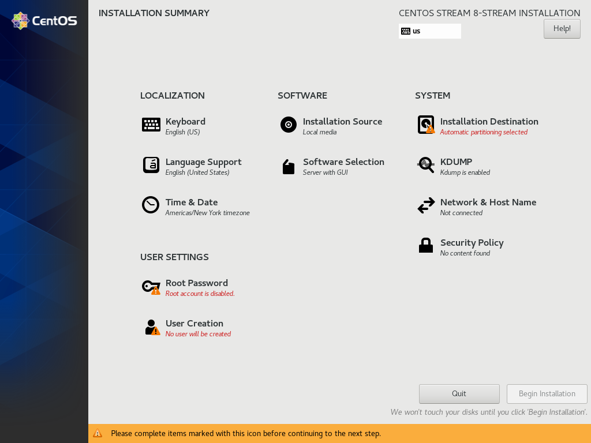The width and height of the screenshot is (591, 443).
Task: Click the warning triangle on User Creation
Action: (x=156, y=332)
